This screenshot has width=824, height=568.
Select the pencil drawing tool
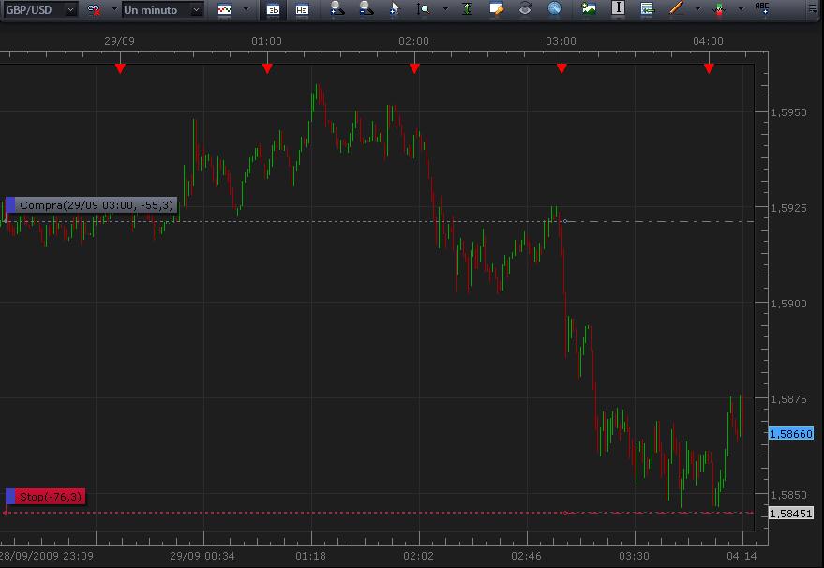click(676, 8)
